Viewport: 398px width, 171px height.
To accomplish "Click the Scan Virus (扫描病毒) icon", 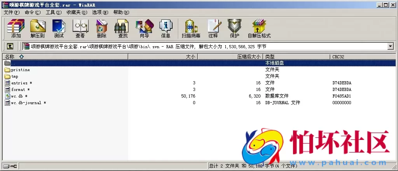I will (x=191, y=26).
